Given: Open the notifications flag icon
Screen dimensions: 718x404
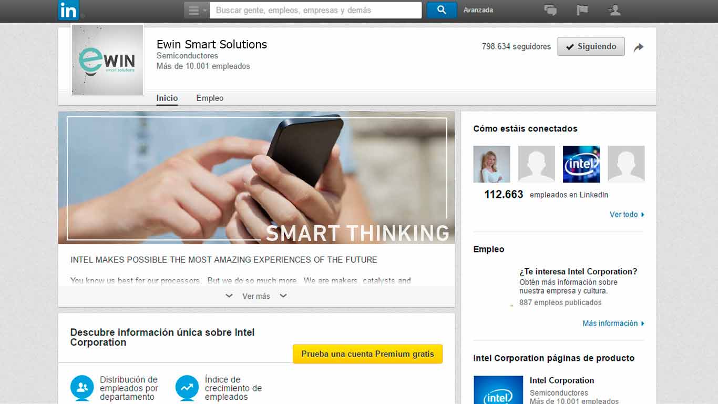Looking at the screenshot, I should (582, 10).
